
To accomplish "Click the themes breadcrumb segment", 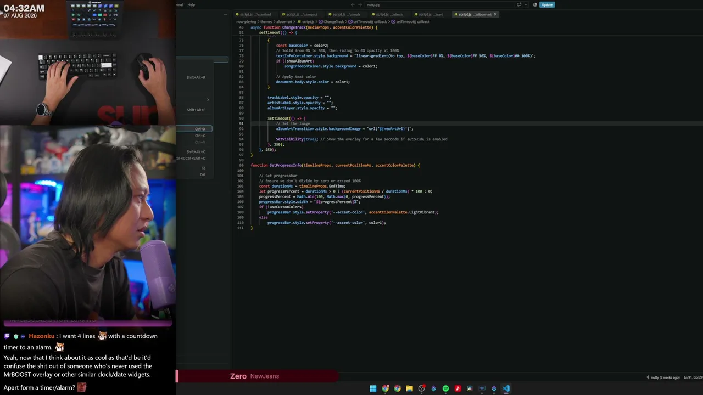I will tap(266, 22).
